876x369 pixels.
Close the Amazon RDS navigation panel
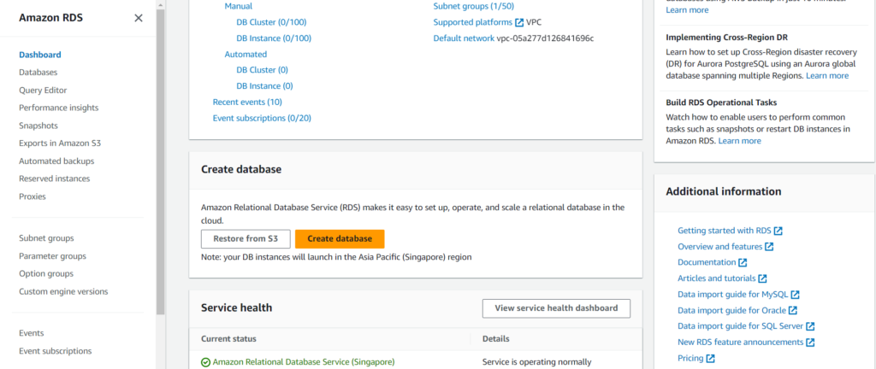(139, 18)
